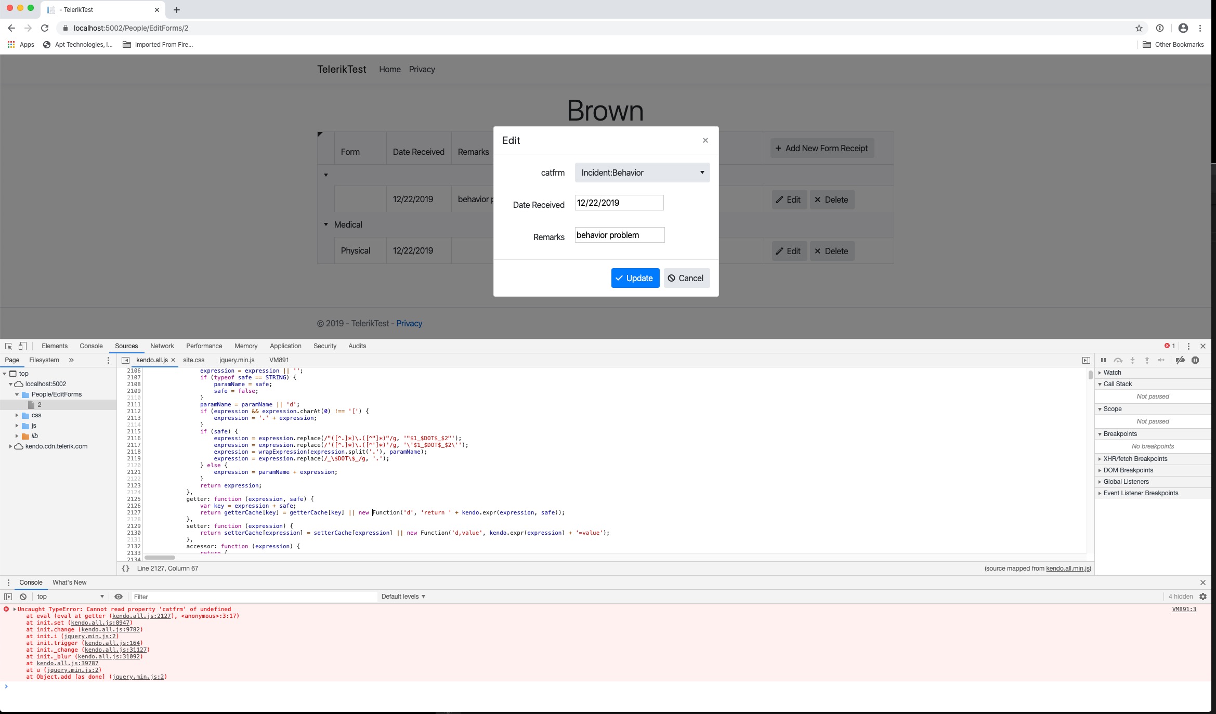Toggle the live expression eye icon

119,597
